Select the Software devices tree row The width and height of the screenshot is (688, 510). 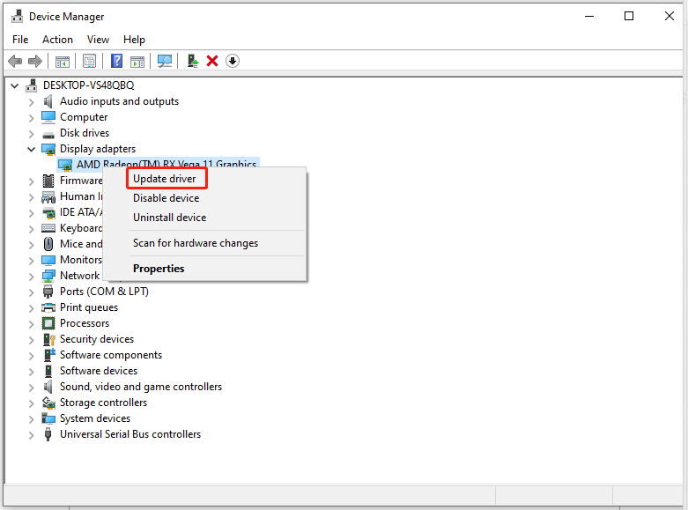(99, 371)
